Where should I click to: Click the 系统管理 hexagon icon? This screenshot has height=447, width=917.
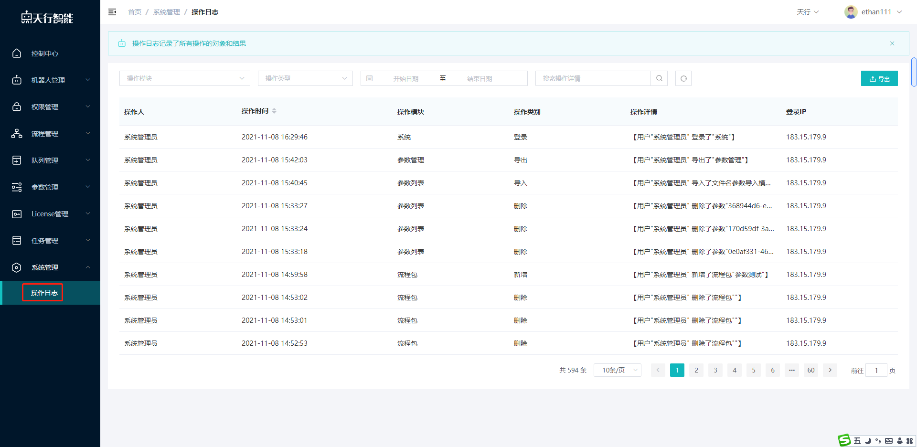point(17,267)
